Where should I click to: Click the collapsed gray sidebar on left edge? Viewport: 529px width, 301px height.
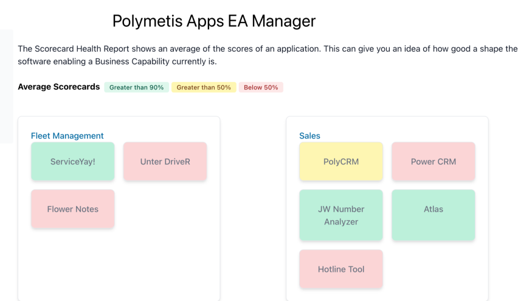point(6,85)
